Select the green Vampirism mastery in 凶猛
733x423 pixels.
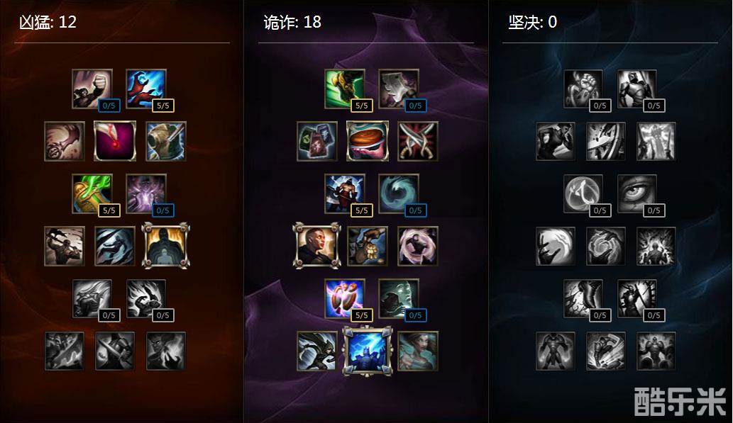(92, 193)
